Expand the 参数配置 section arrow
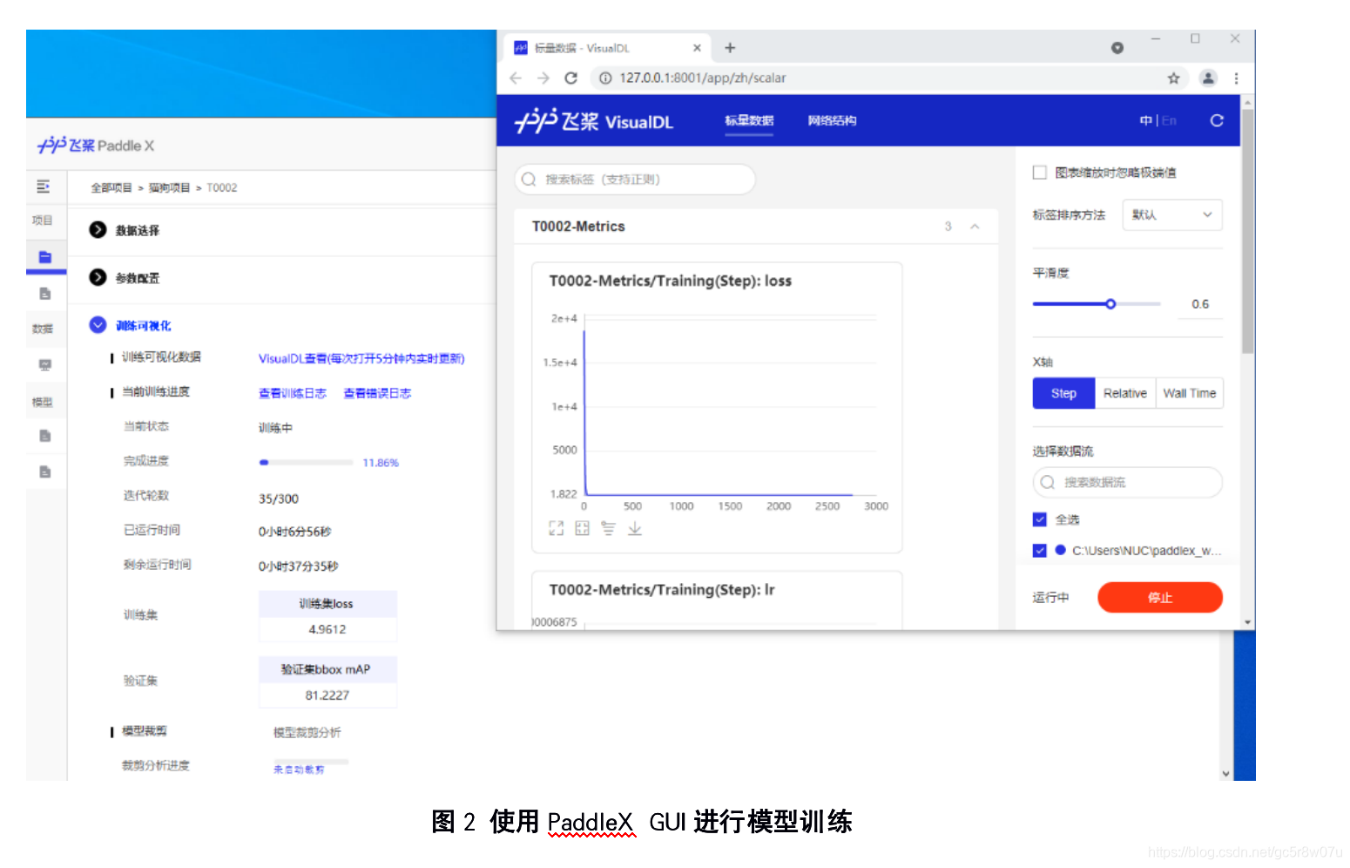 (98, 277)
